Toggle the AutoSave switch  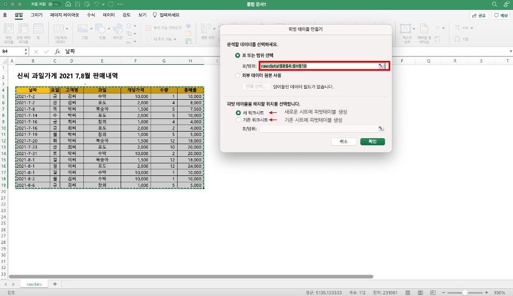54,4
